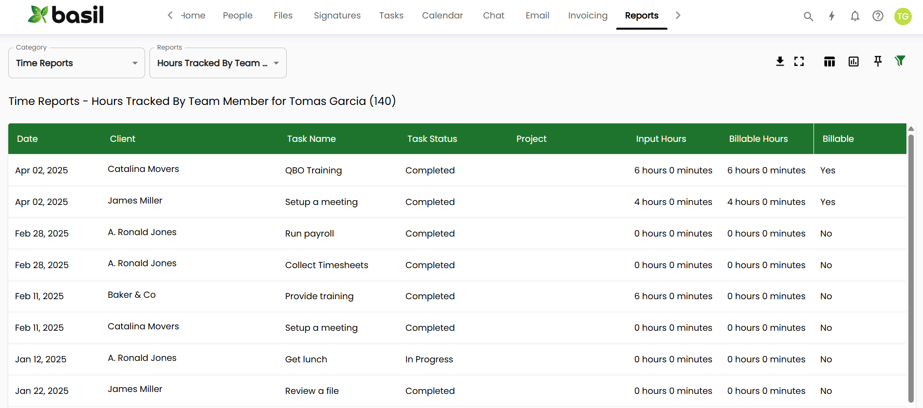Click the table vertical scrollbar
The width and height of the screenshot is (923, 408).
[910, 267]
